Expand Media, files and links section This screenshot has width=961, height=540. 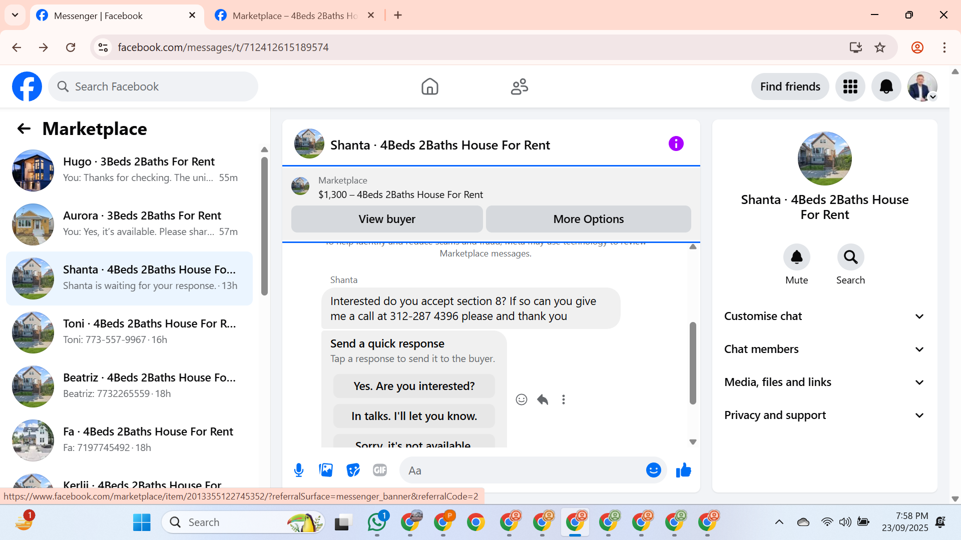point(824,382)
